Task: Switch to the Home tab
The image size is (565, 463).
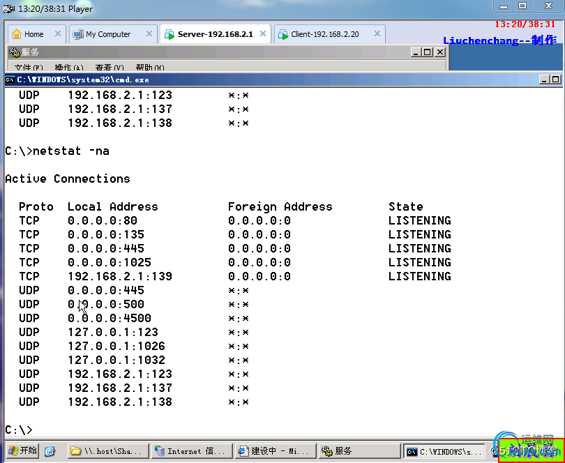Action: [x=36, y=34]
